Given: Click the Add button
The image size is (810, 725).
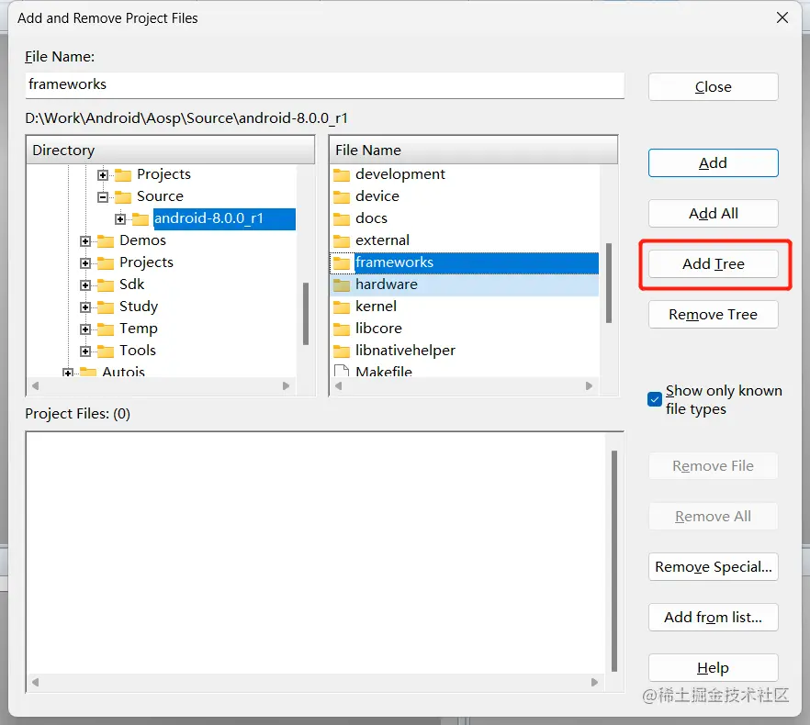Looking at the screenshot, I should pos(713,163).
